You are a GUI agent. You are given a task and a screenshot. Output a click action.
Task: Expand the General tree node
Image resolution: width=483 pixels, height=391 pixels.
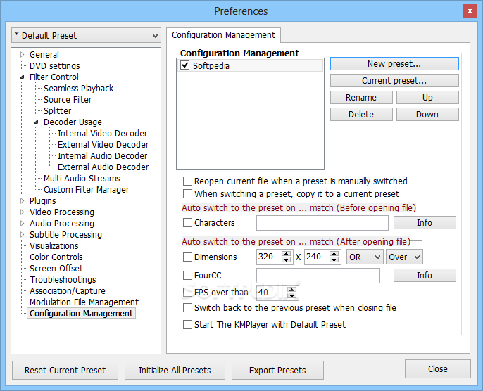click(23, 54)
